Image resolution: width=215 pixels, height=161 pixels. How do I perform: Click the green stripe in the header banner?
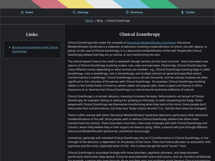click(x=159, y=4)
